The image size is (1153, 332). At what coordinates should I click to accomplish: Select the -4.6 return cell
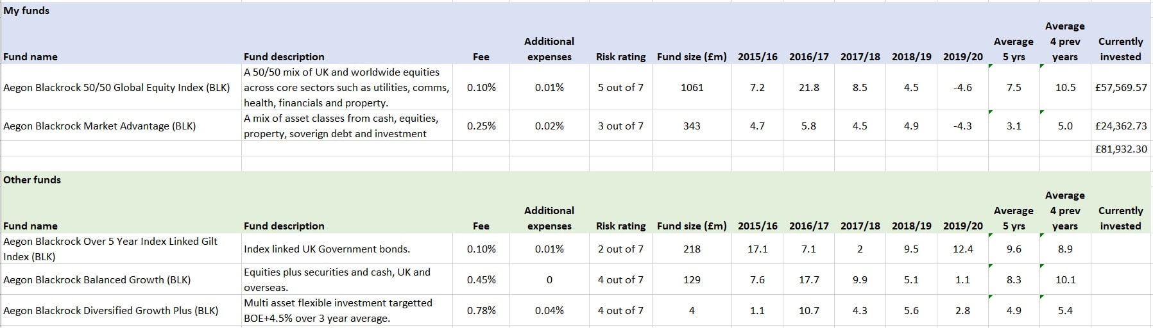tap(962, 87)
